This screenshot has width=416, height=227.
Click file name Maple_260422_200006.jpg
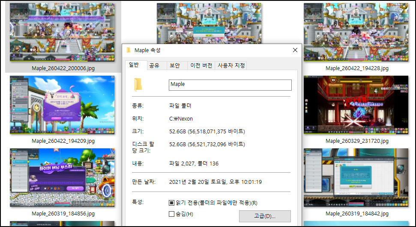coord(63,68)
